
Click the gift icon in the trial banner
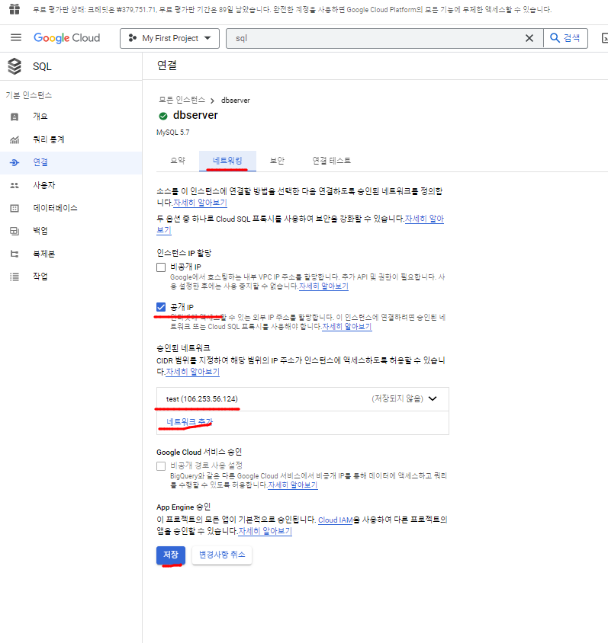point(14,9)
